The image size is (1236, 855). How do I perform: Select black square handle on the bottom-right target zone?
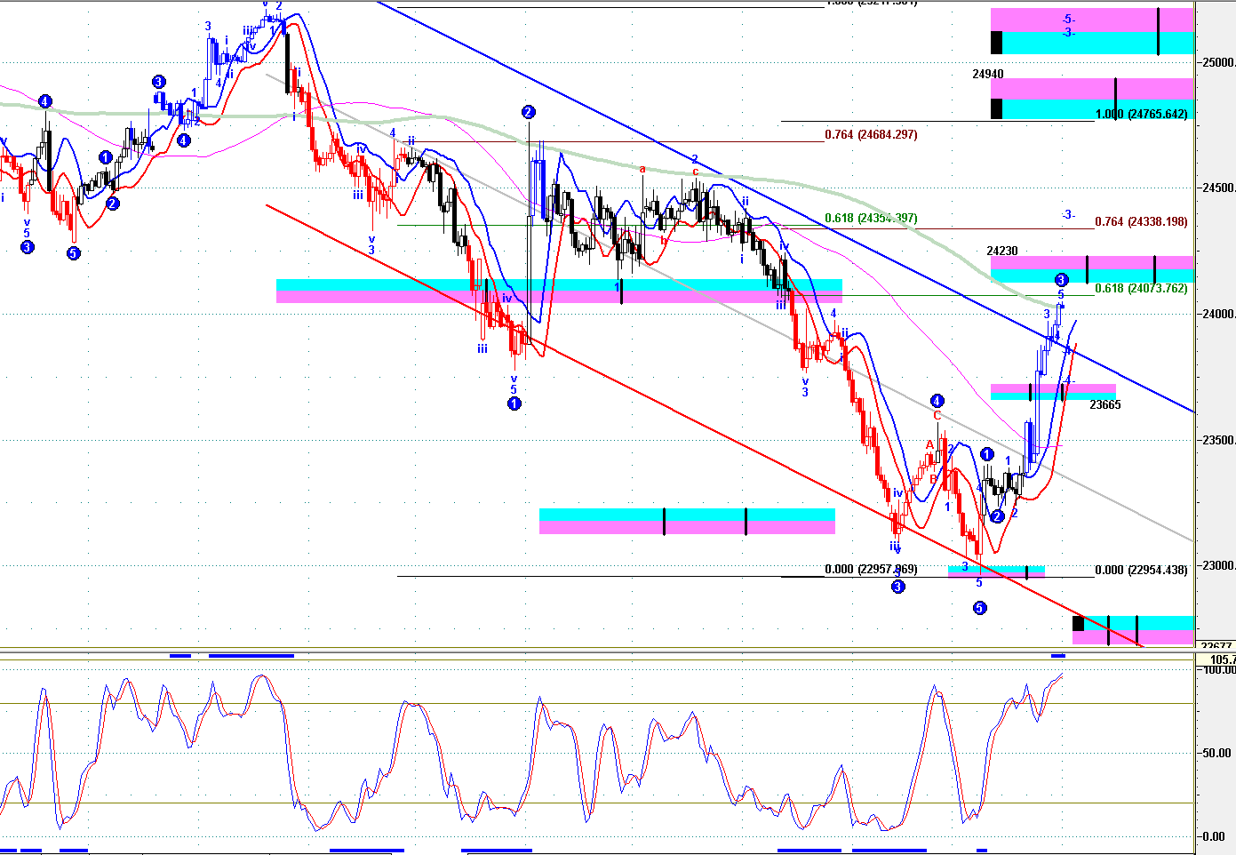1078,624
